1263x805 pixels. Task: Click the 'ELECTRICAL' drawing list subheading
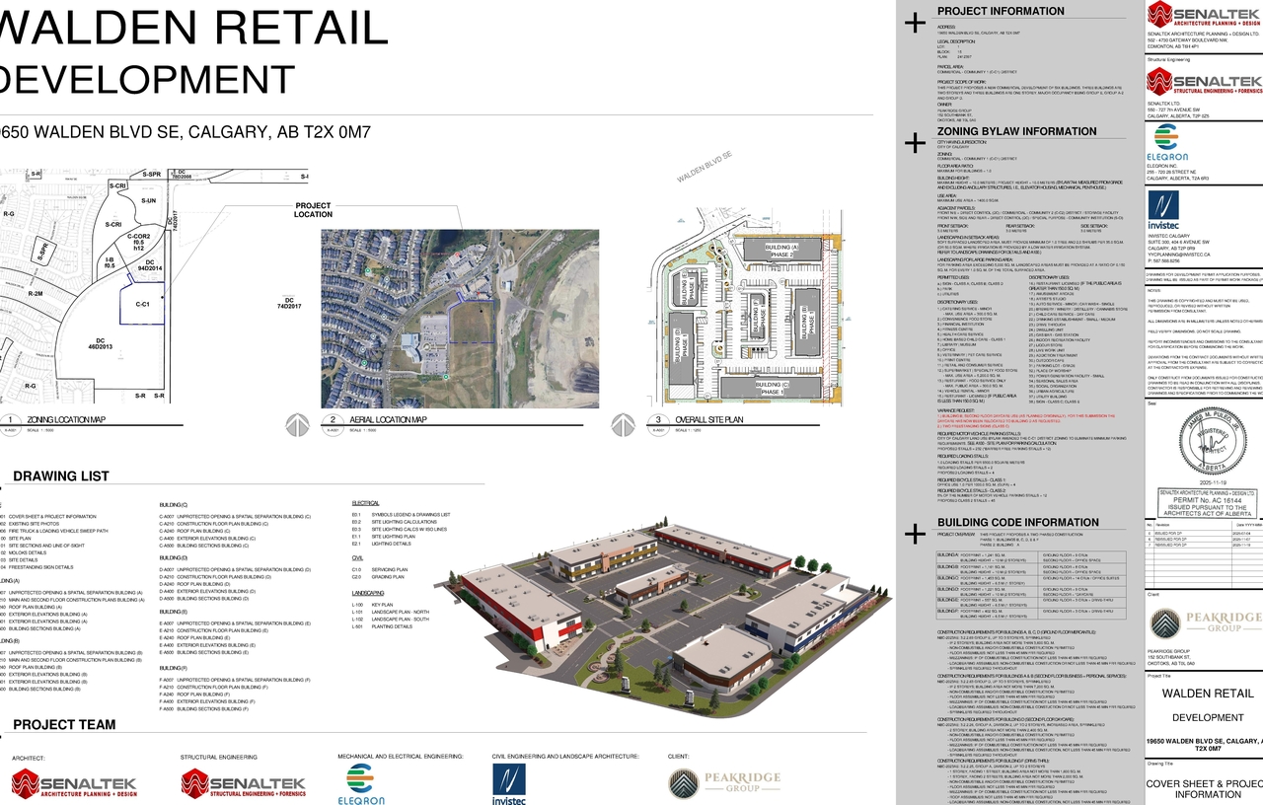coord(366,503)
